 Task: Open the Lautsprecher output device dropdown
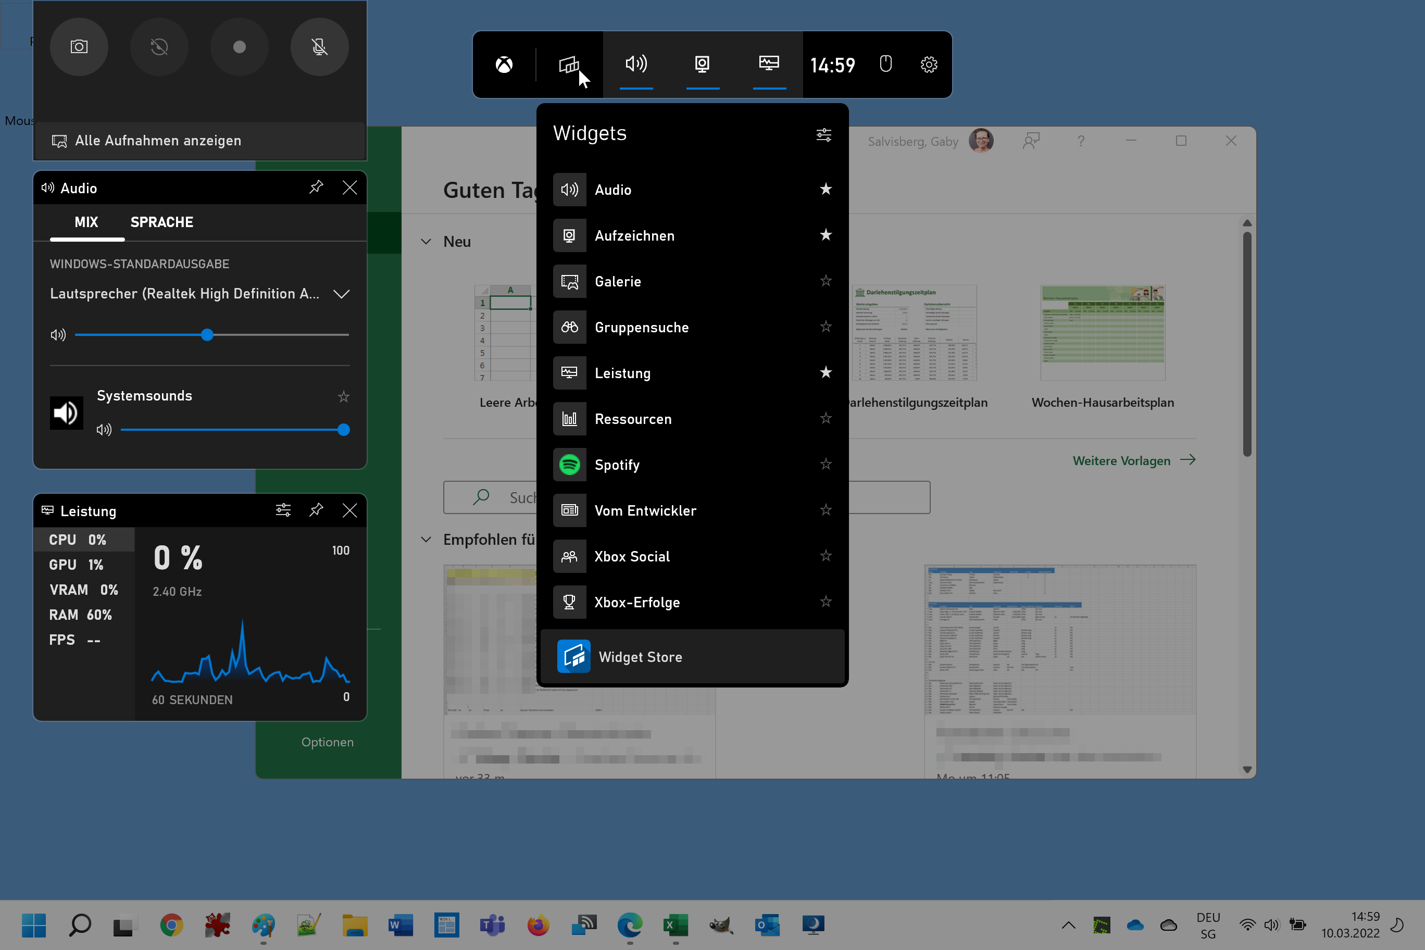tap(341, 294)
